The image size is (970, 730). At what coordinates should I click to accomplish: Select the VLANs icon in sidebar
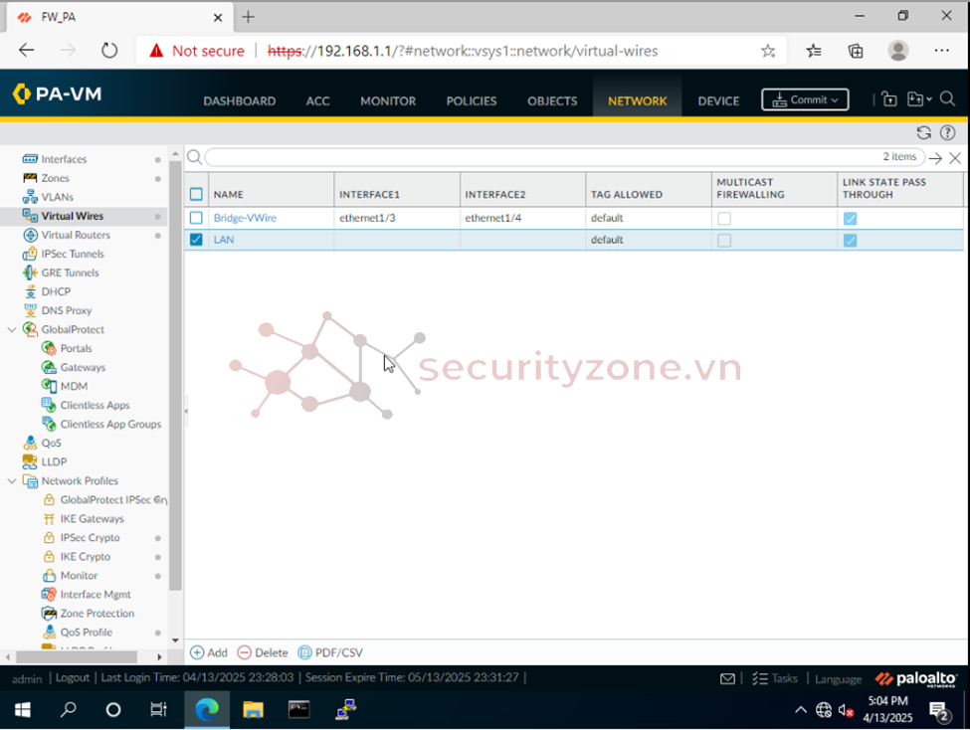pyautogui.click(x=30, y=197)
